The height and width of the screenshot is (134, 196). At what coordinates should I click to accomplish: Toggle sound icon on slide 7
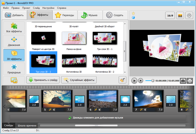(145, 110)
